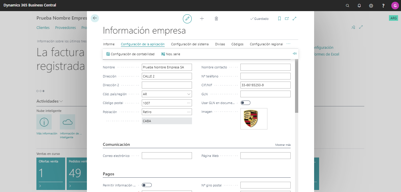This screenshot has width=401, height=192.
Task: Open Configuración de contabilidad action
Action: 130,54
